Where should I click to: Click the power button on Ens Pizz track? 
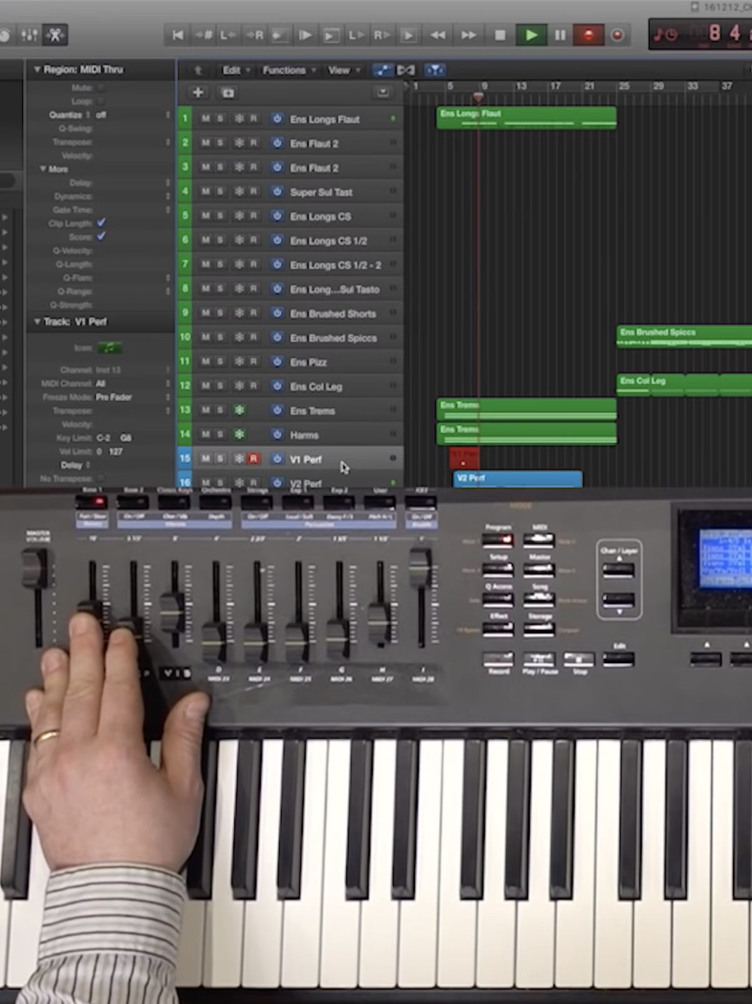tap(277, 362)
